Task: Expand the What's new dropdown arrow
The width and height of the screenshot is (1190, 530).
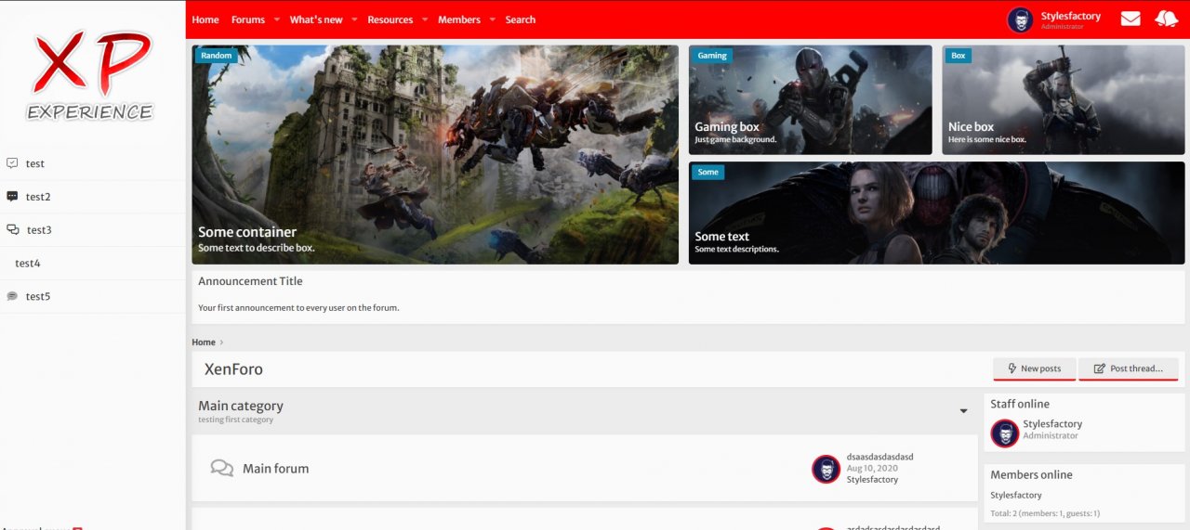Action: [x=354, y=19]
